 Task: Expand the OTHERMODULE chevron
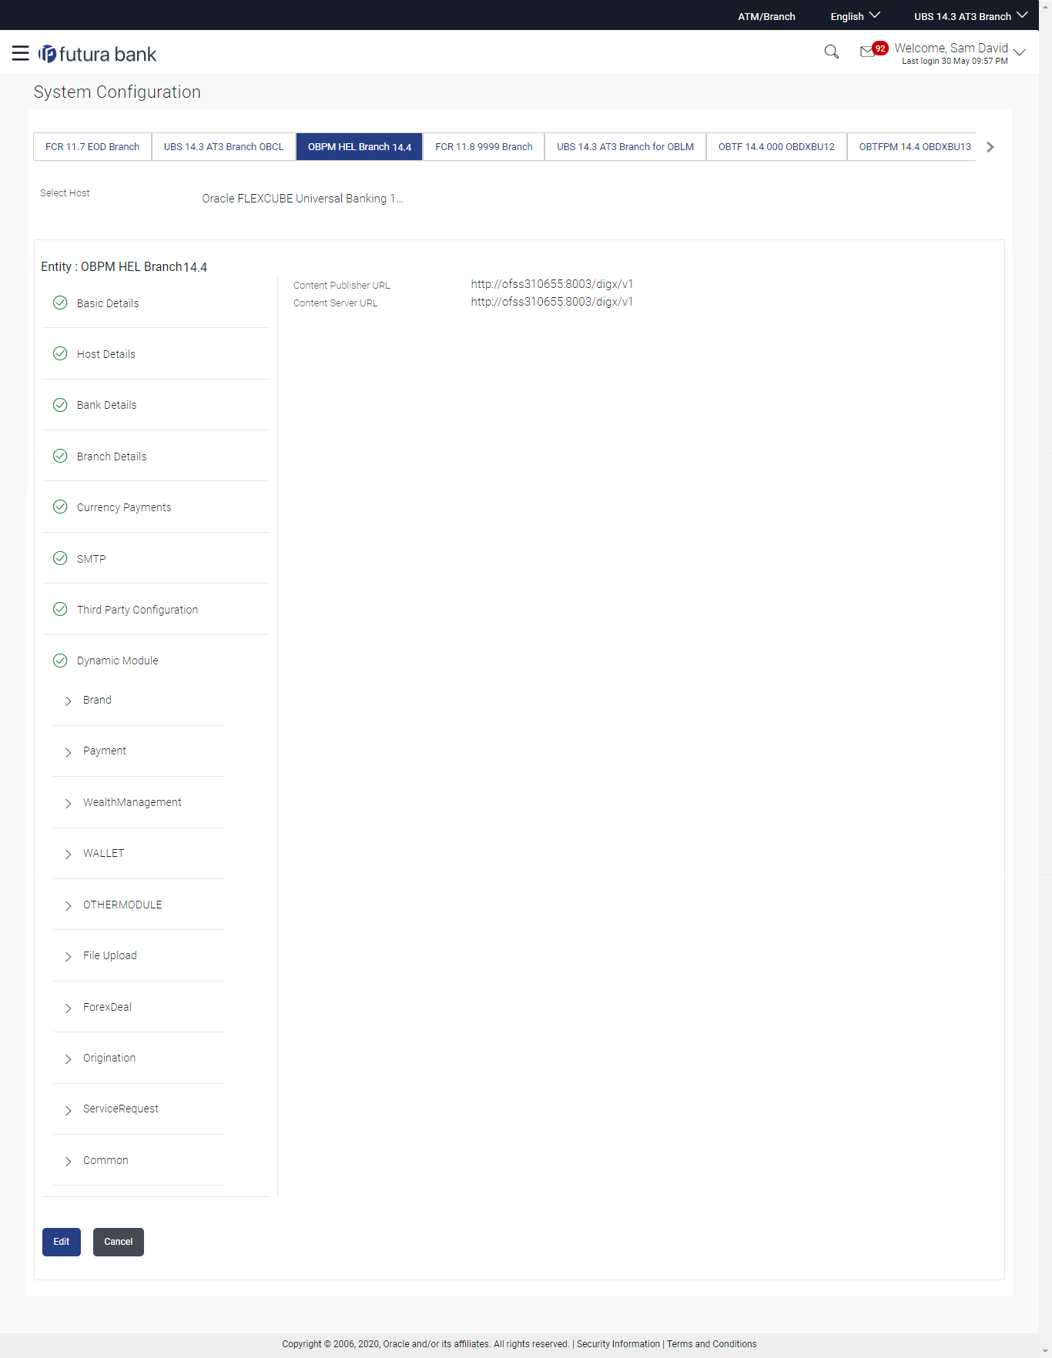pyautogui.click(x=68, y=905)
